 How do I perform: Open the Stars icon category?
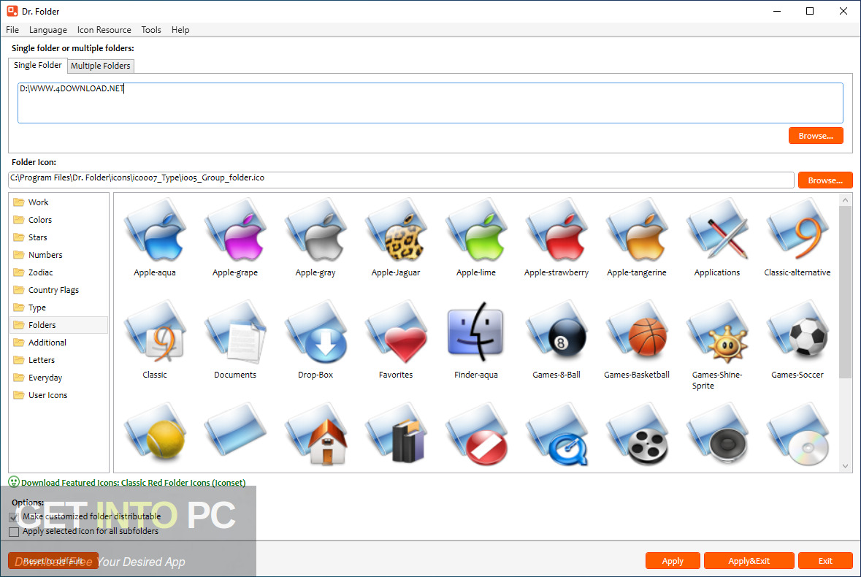pos(58,237)
